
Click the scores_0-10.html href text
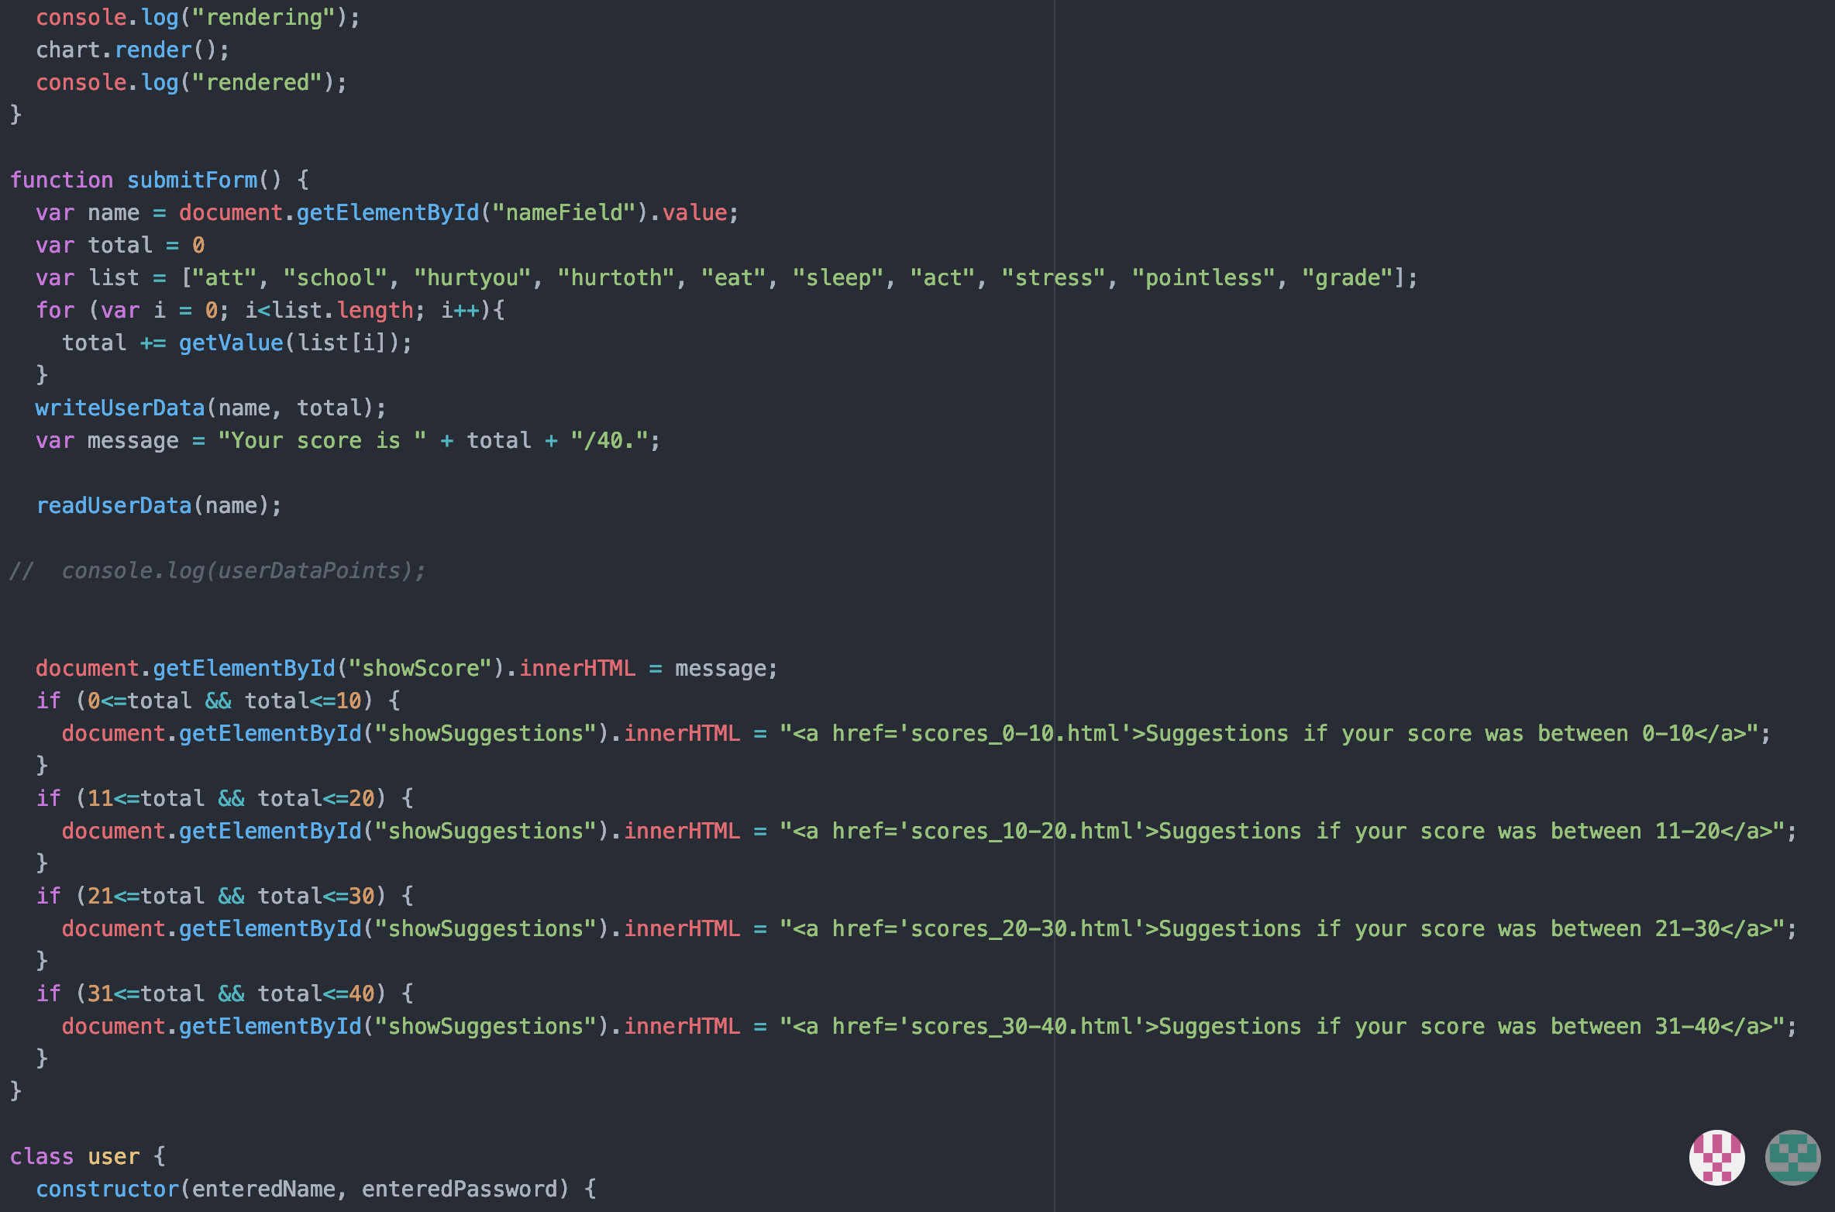click(x=1015, y=733)
